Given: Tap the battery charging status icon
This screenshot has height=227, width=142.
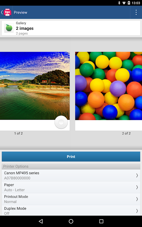Looking at the screenshot, I should tap(129, 3).
